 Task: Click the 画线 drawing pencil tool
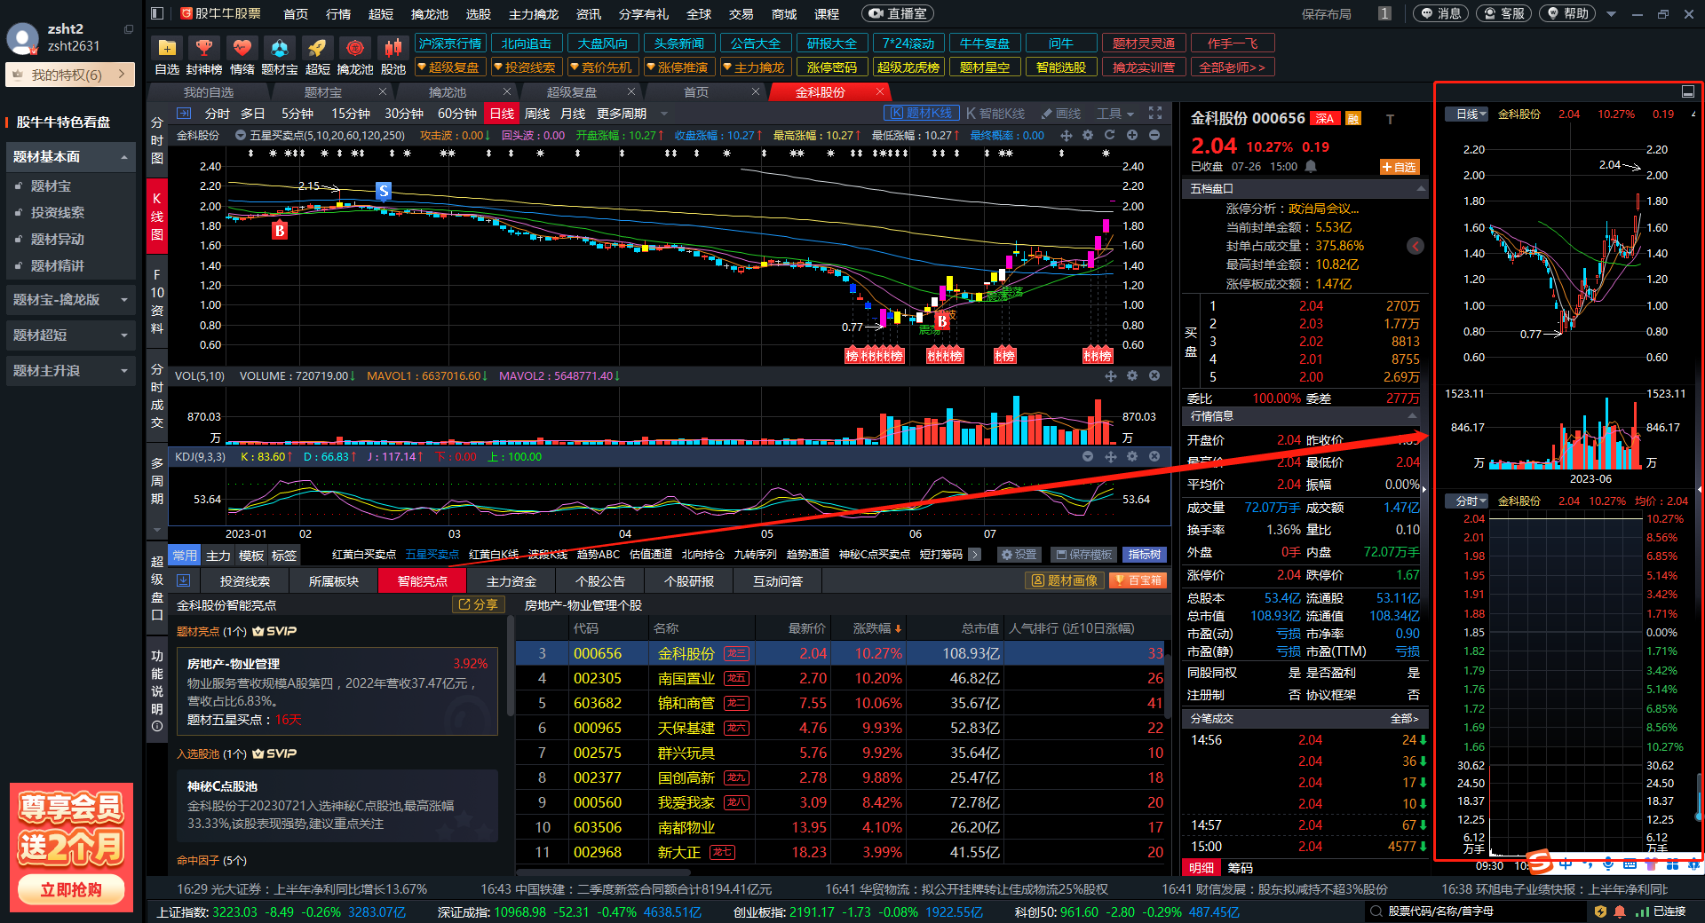[1060, 114]
